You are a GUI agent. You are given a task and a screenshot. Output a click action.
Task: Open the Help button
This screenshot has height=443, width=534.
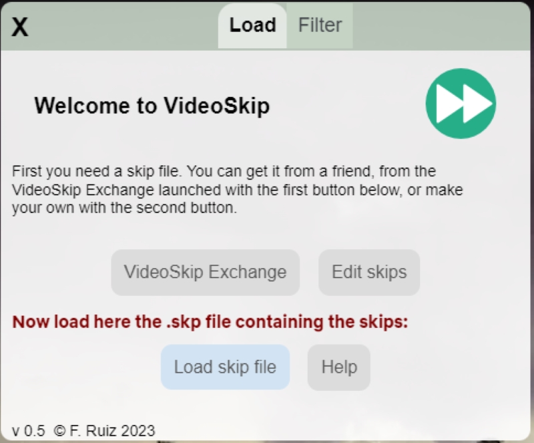click(x=339, y=367)
